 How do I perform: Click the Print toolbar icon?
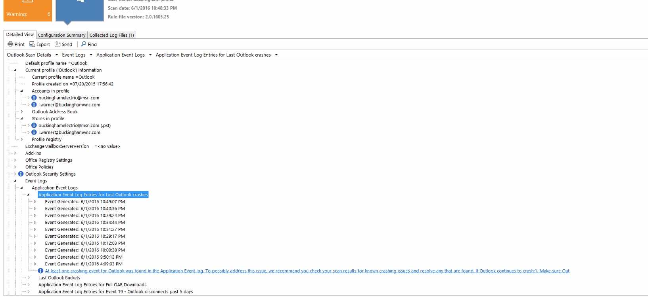coord(10,44)
